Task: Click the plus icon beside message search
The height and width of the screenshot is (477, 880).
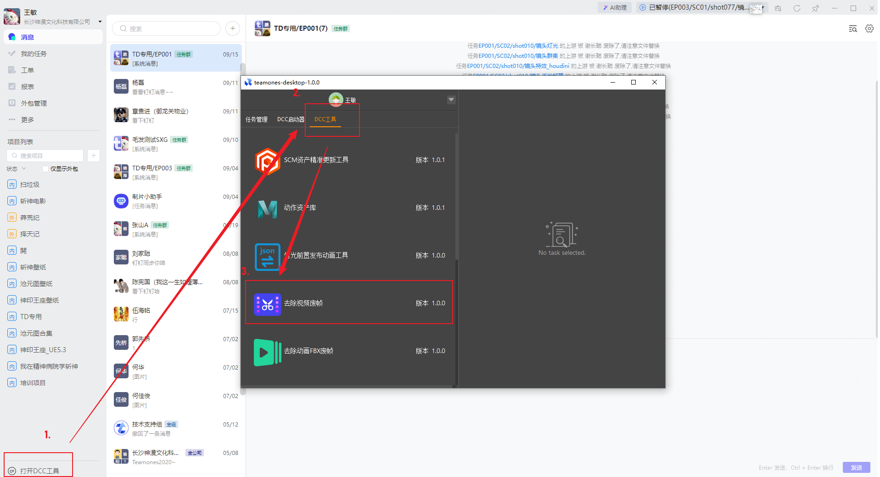Action: [x=233, y=28]
